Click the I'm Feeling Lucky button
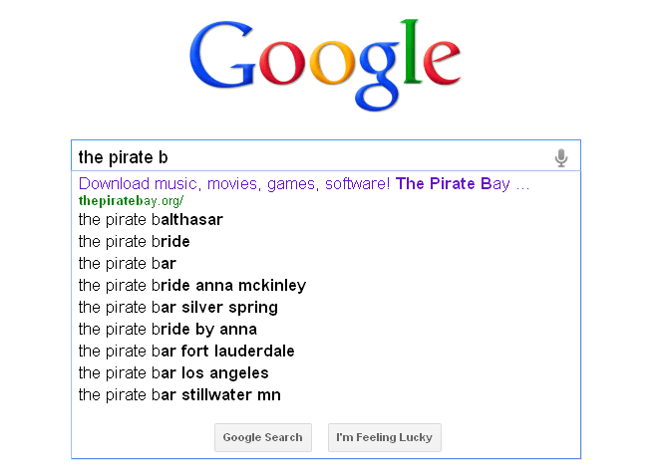The image size is (659, 476). click(385, 437)
